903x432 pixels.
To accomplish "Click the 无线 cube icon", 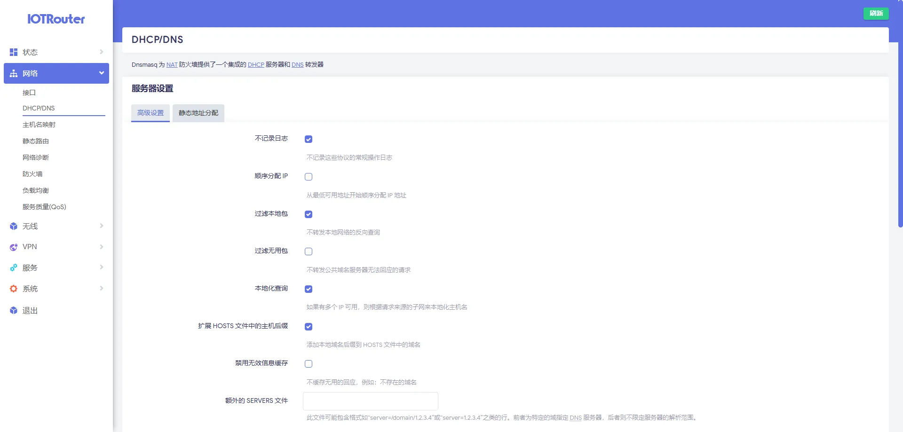I will coord(14,226).
